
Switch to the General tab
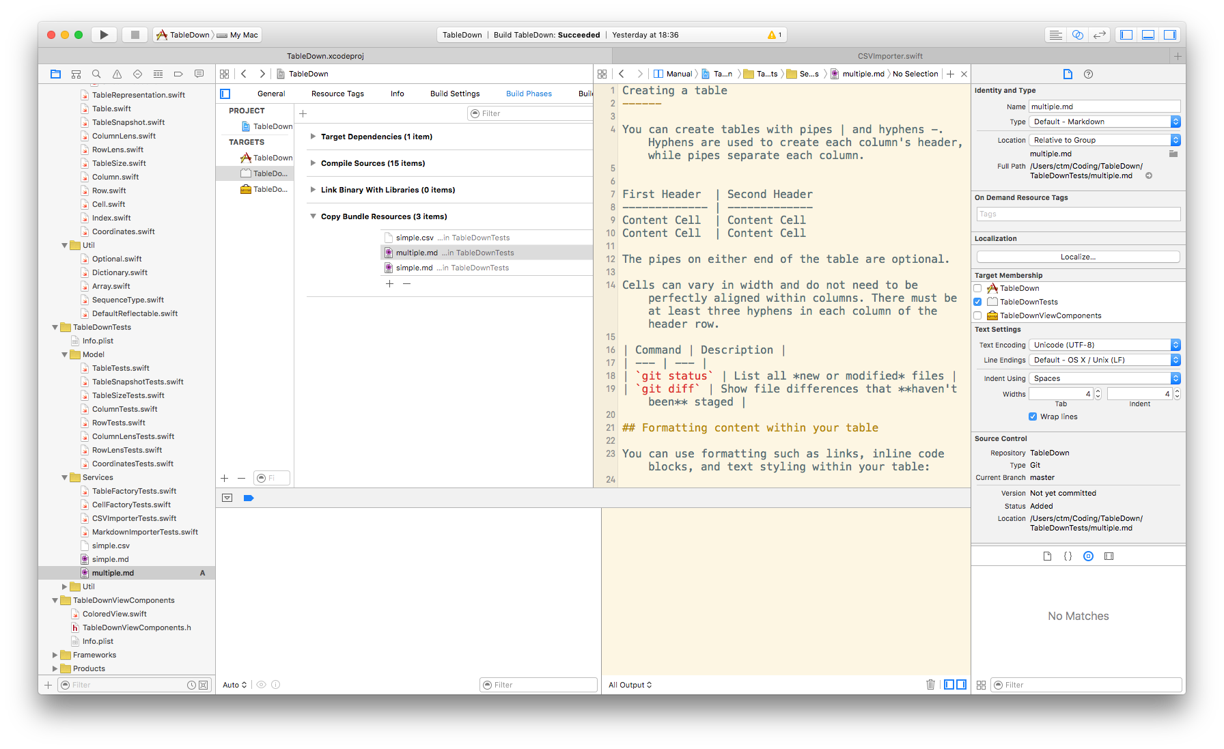click(x=271, y=94)
